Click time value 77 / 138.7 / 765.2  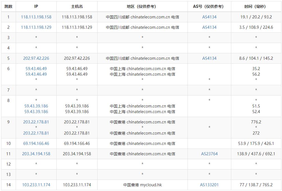[256, 185]
